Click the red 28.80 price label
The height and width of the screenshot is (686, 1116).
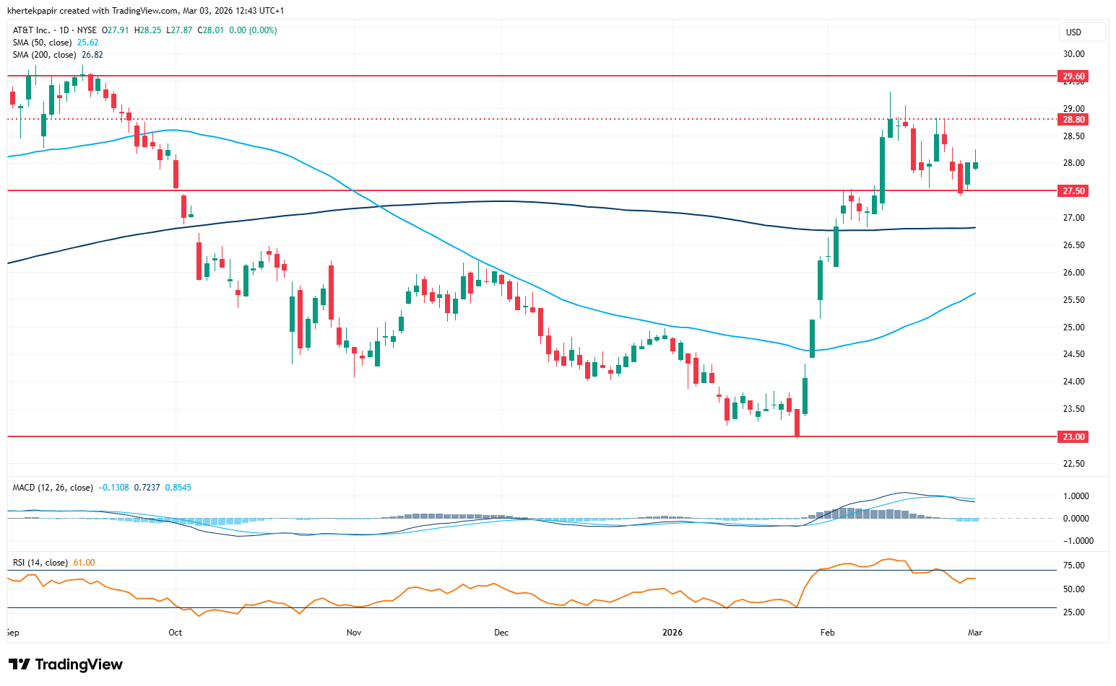point(1073,120)
